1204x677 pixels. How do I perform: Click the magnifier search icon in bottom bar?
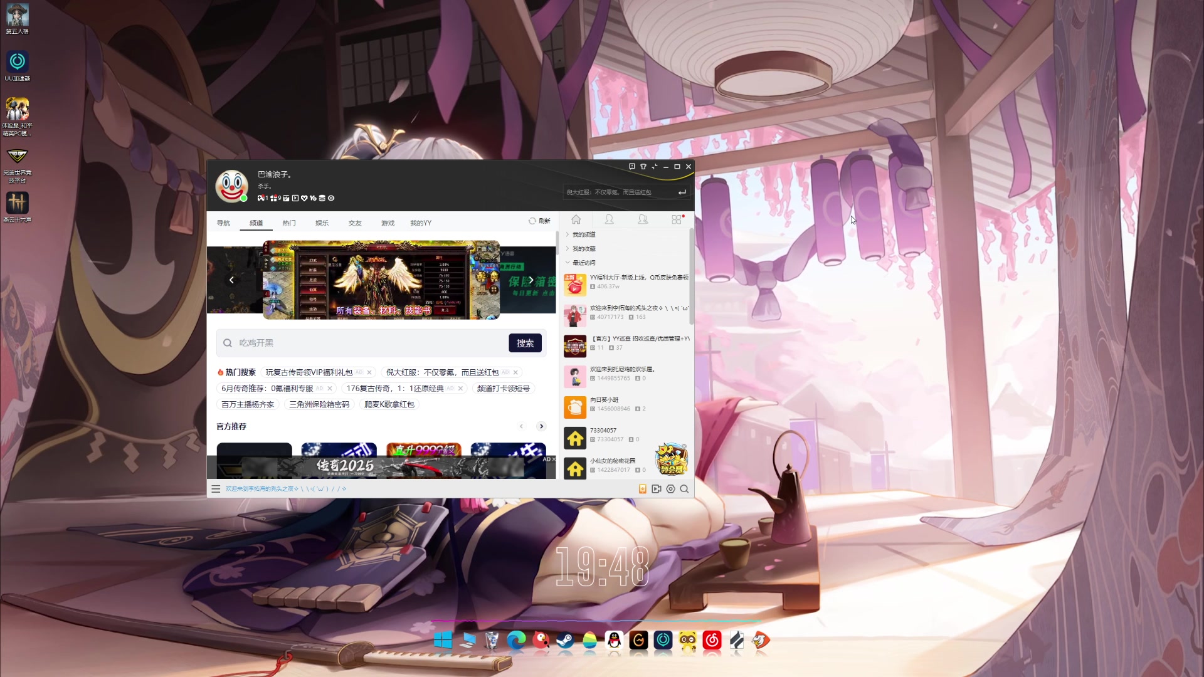[x=685, y=489]
